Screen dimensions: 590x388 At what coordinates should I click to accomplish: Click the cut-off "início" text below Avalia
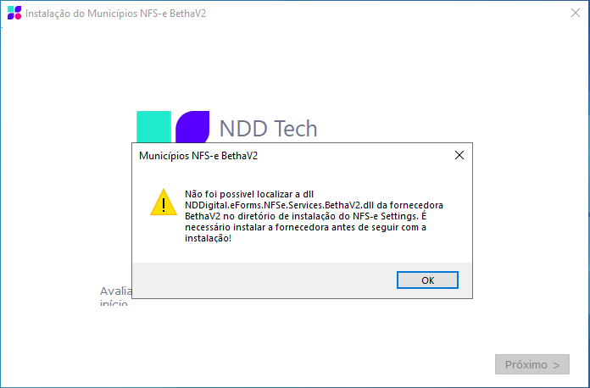tap(114, 302)
